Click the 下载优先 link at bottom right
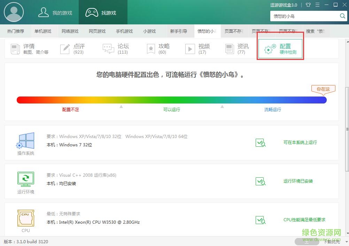The height and width of the screenshot is (246, 349). [x=331, y=241]
